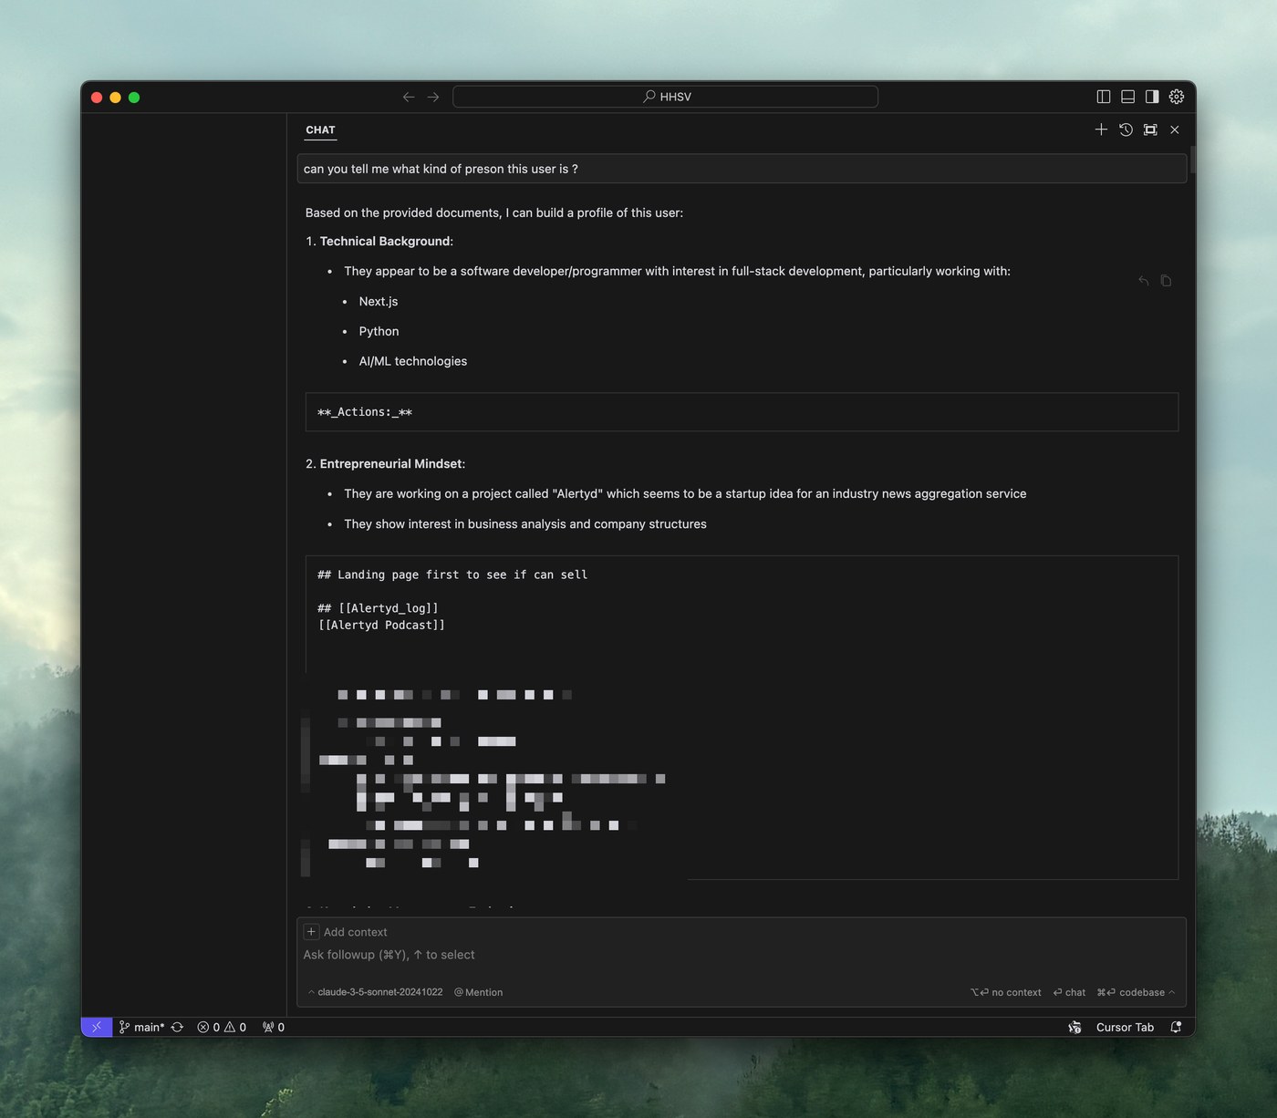
Task: Copy the response with copy icon
Action: coord(1166,281)
